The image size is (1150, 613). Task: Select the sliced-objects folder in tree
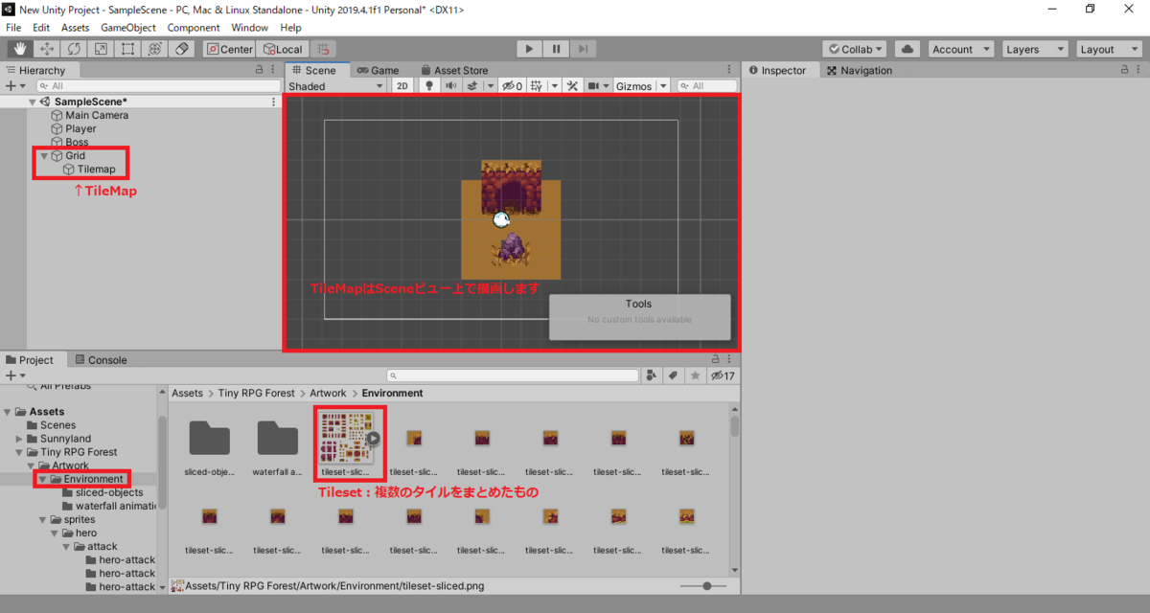pos(109,492)
